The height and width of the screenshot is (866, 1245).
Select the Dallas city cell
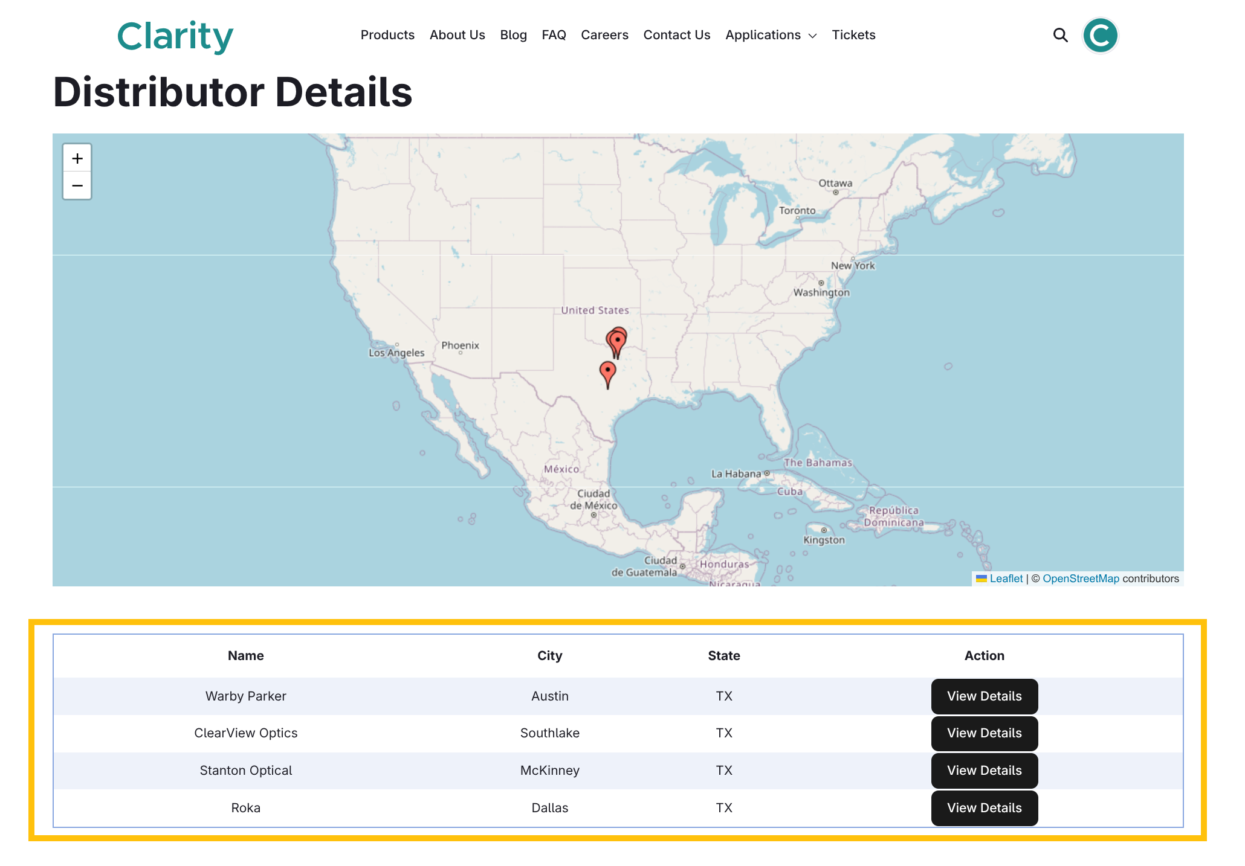550,808
